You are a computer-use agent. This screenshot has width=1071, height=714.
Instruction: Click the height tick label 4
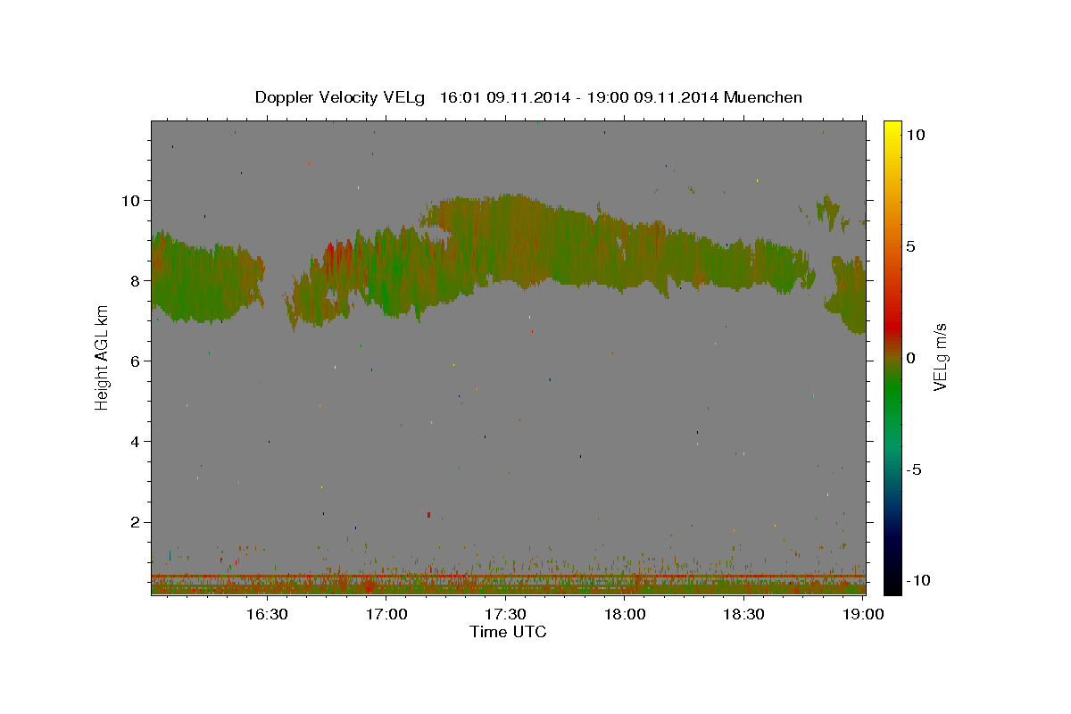coord(134,441)
